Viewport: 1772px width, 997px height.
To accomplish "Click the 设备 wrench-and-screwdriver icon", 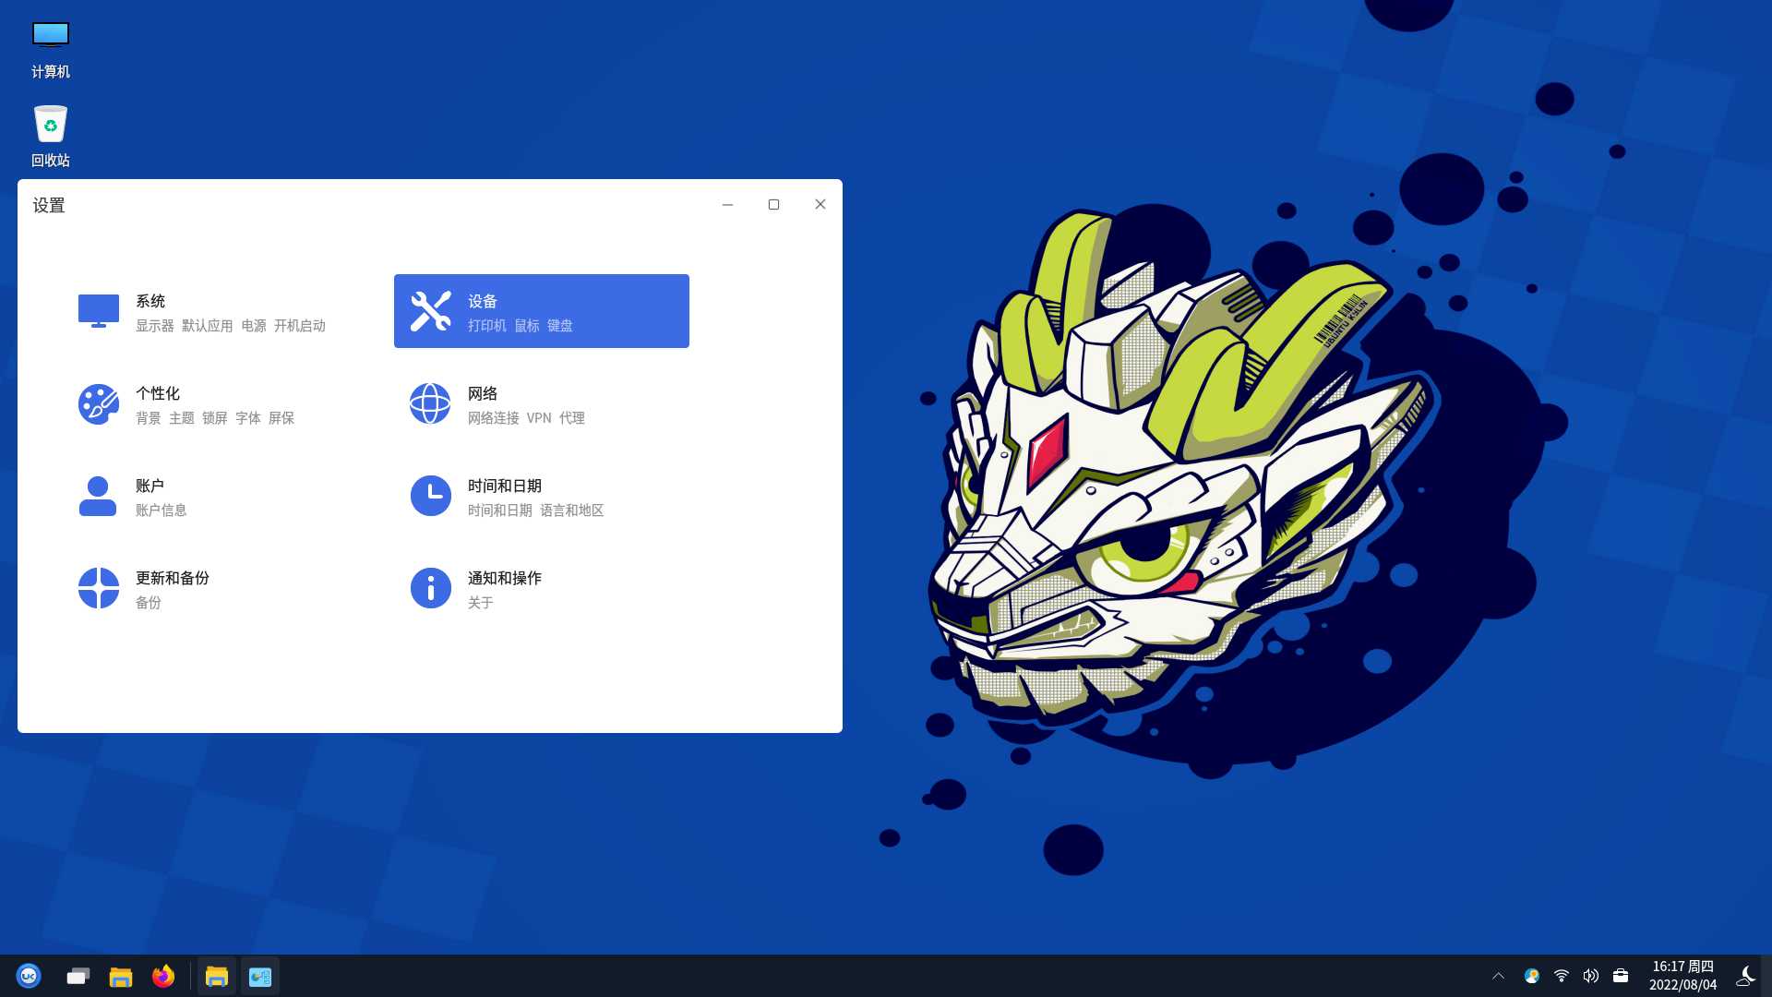I will 430,311.
